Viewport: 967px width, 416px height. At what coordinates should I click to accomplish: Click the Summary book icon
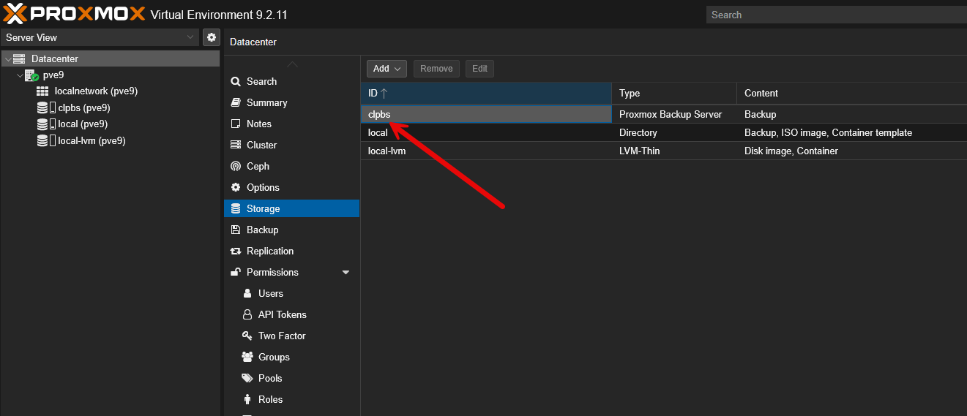click(236, 102)
